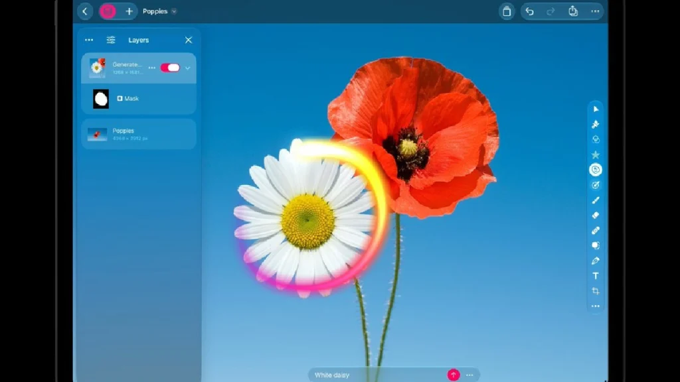Select the Poppies layer
680x382 pixels.
(x=139, y=134)
